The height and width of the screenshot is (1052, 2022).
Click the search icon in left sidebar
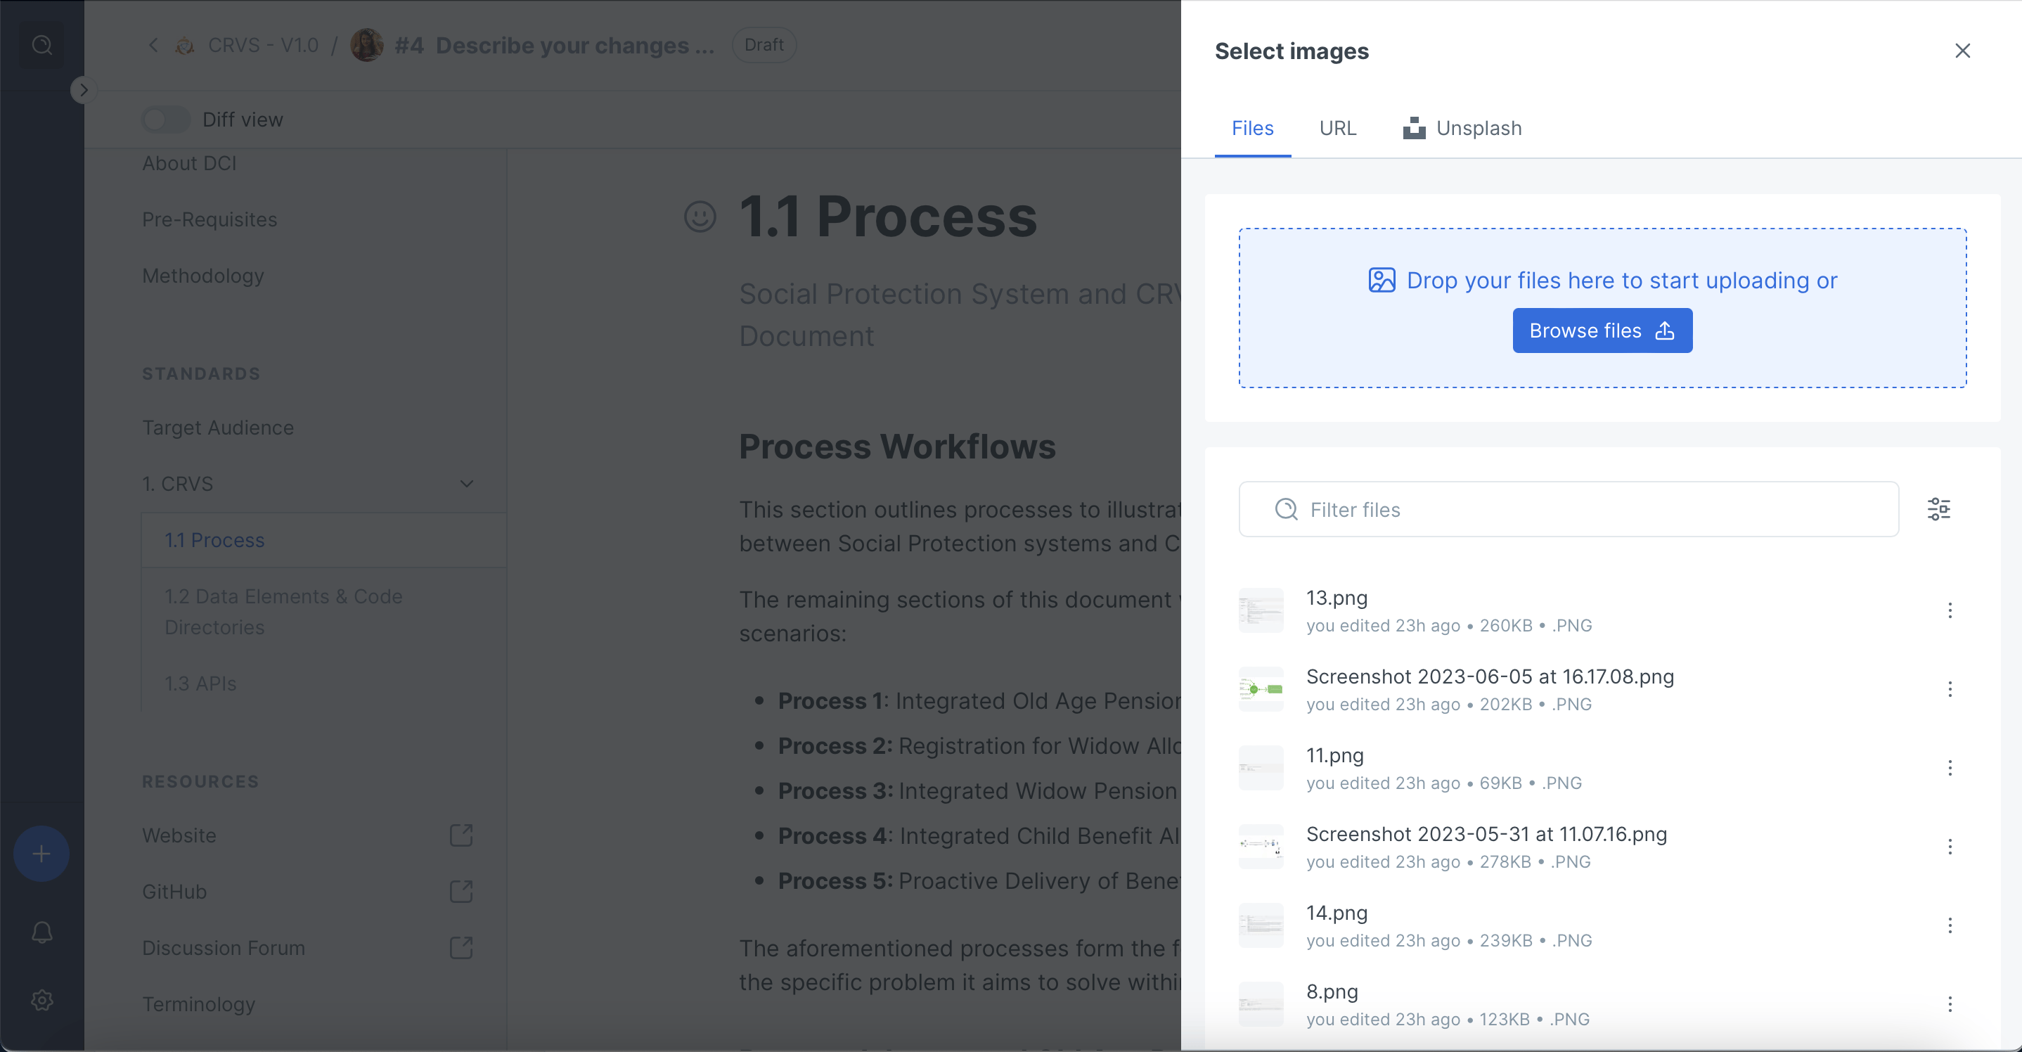[41, 45]
